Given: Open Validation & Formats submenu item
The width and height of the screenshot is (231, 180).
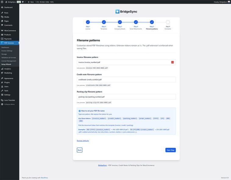Looking at the screenshot, I should (9, 58).
